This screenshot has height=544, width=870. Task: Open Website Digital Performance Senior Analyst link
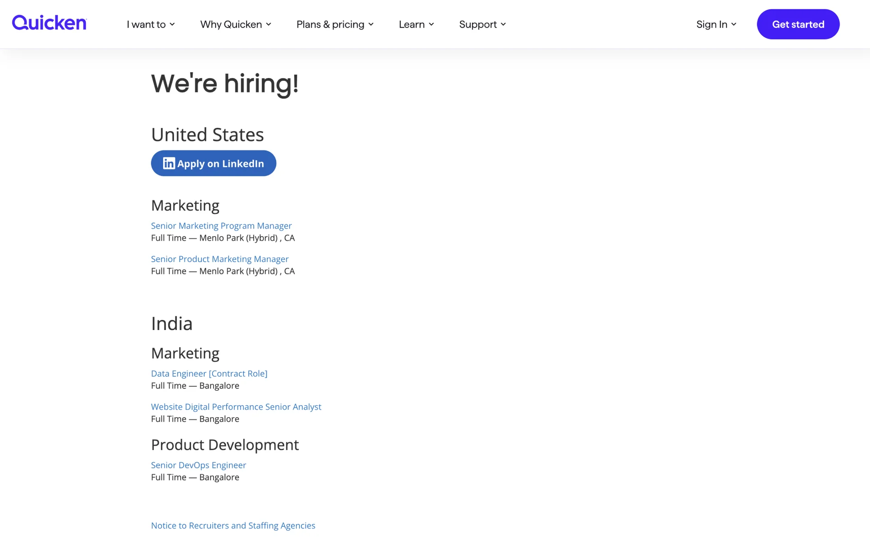point(236,407)
